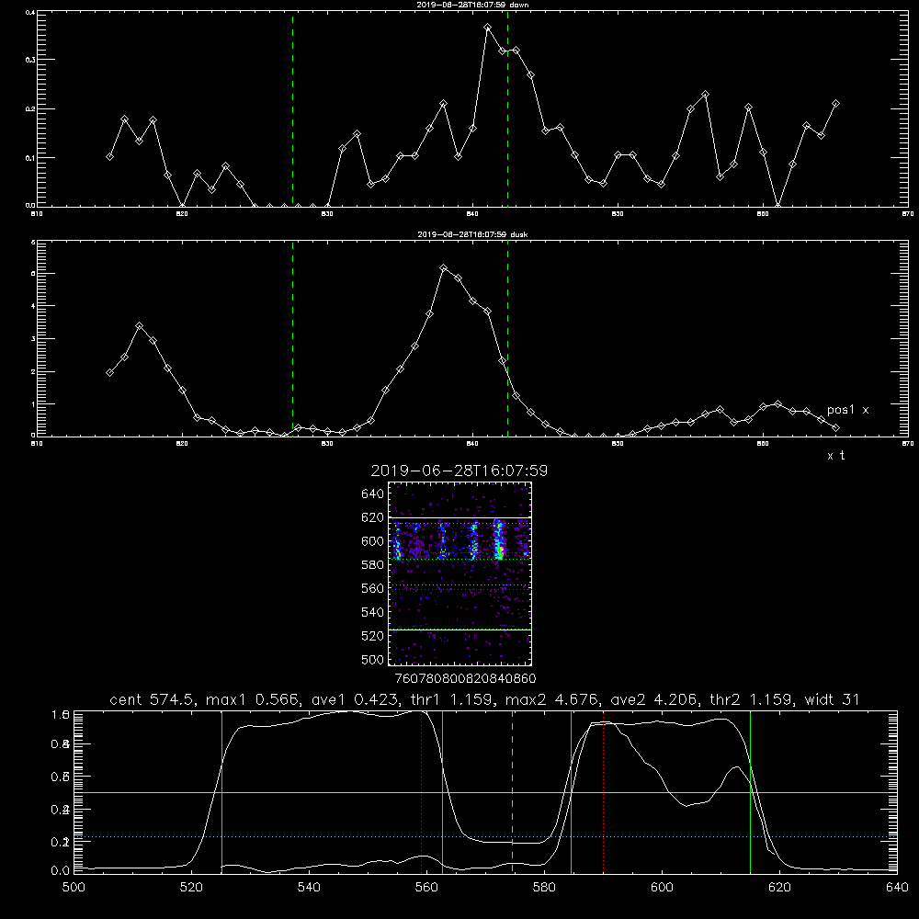Click the dawn plot title text
Viewport: 919px width, 919px height.
pos(472,5)
